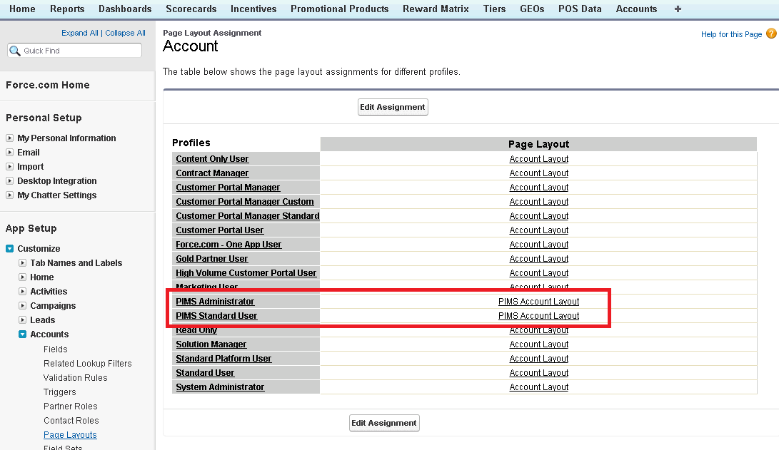Expand the Desktop Integration arrow
Image resolution: width=779 pixels, height=450 pixels.
(x=10, y=181)
